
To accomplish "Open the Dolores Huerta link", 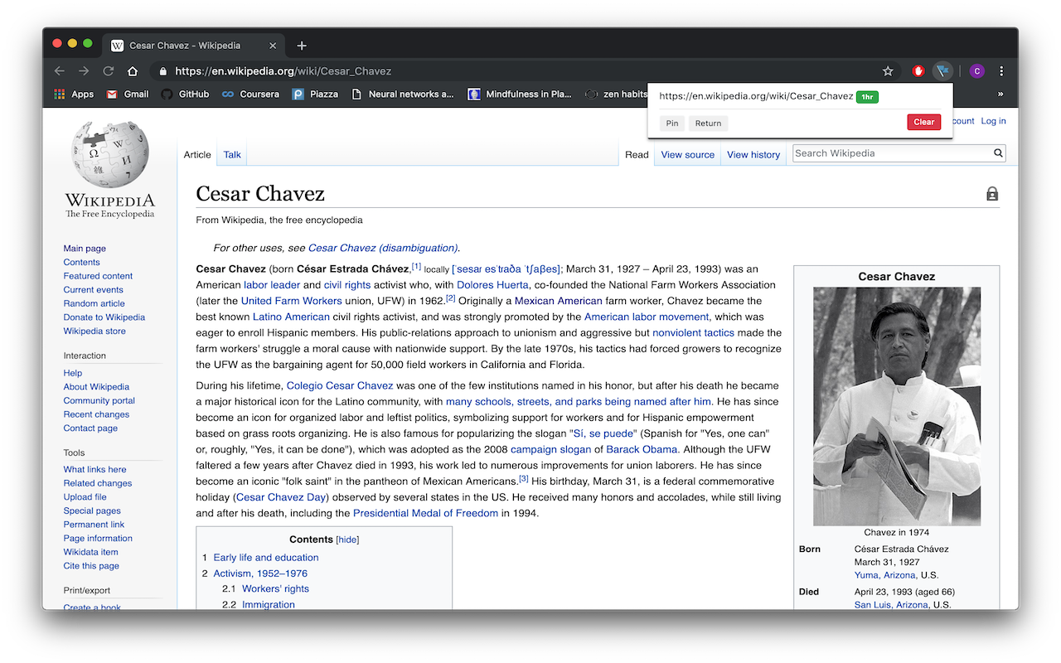I will tap(492, 285).
